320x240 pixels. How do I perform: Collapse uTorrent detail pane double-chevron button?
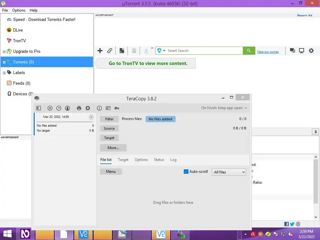[x=316, y=132]
